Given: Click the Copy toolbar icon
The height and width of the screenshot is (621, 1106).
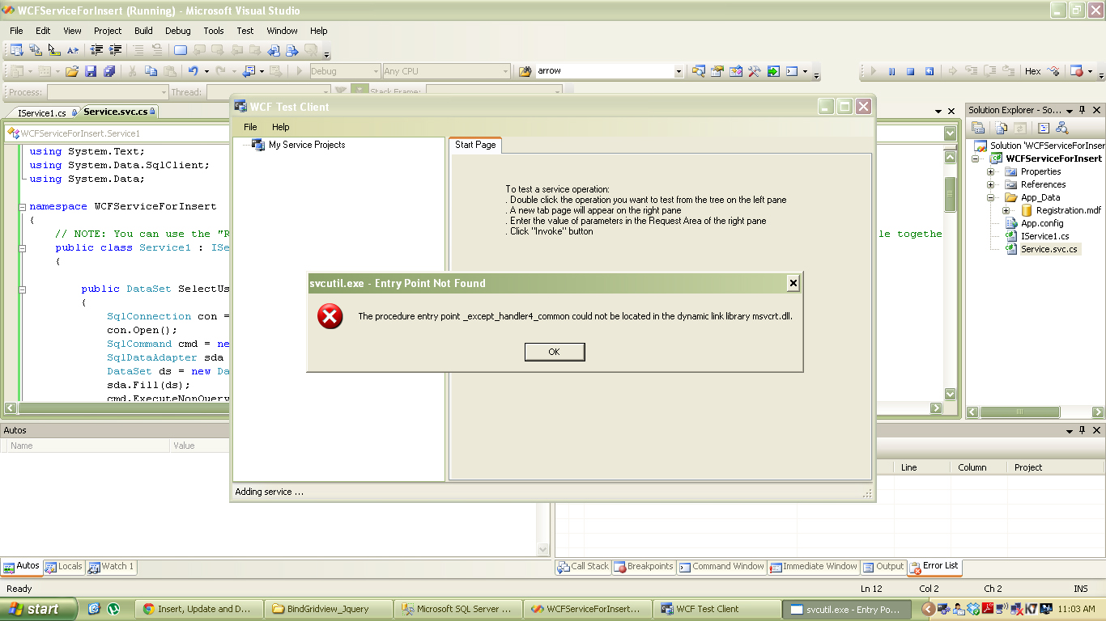Looking at the screenshot, I should coord(151,71).
